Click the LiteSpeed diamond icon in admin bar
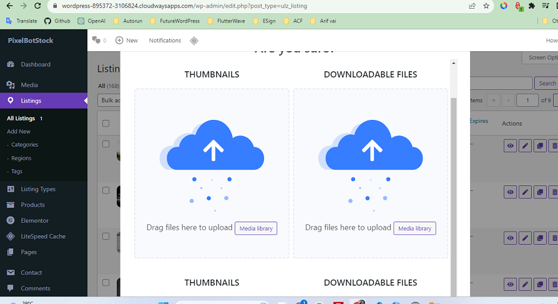 pos(194,41)
